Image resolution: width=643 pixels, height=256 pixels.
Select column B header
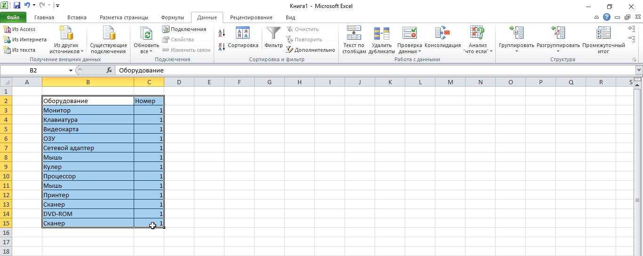[88, 82]
